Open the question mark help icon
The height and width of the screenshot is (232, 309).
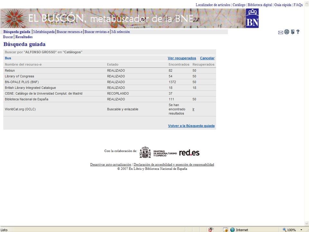point(298,32)
